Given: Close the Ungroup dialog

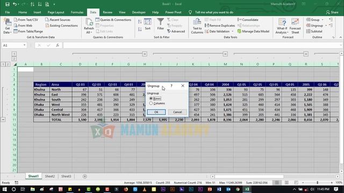Looking at the screenshot, I should (183, 86).
